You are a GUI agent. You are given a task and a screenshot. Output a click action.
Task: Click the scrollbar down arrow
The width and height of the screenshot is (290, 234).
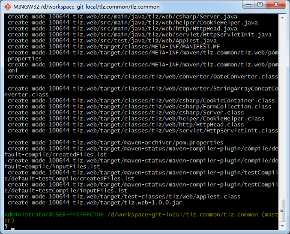282,226
